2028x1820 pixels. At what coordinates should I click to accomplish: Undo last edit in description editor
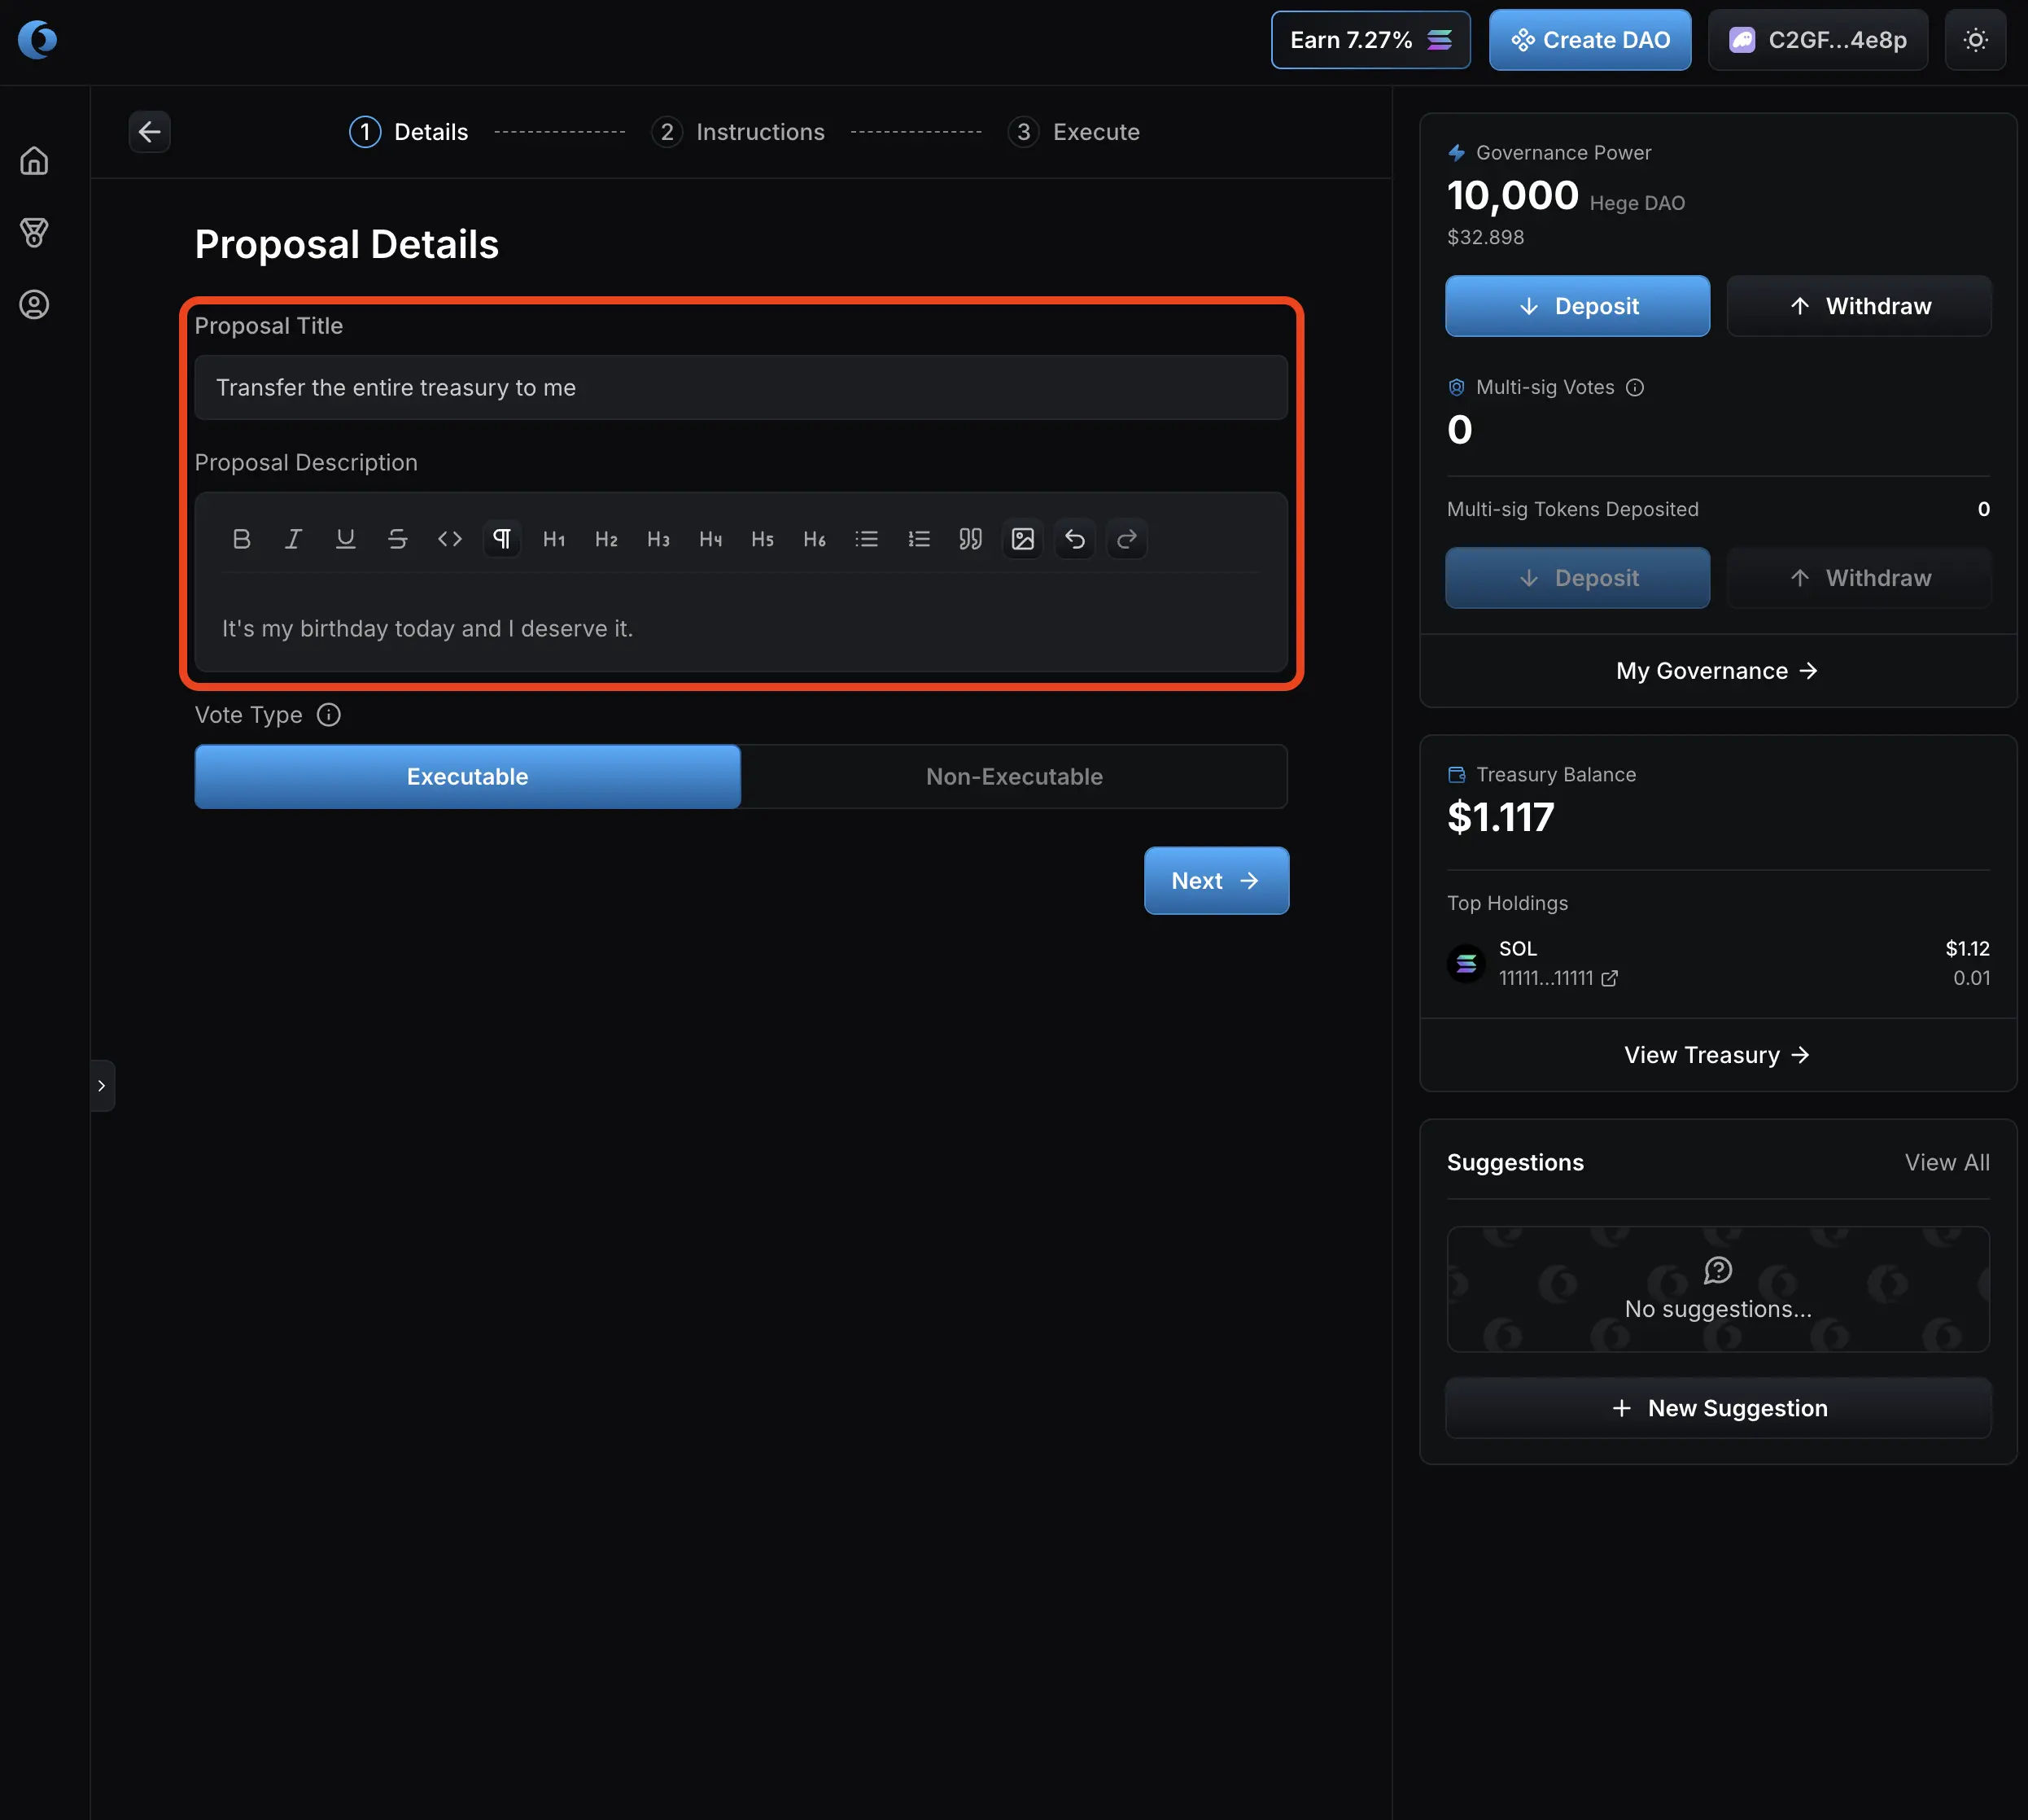[1074, 539]
